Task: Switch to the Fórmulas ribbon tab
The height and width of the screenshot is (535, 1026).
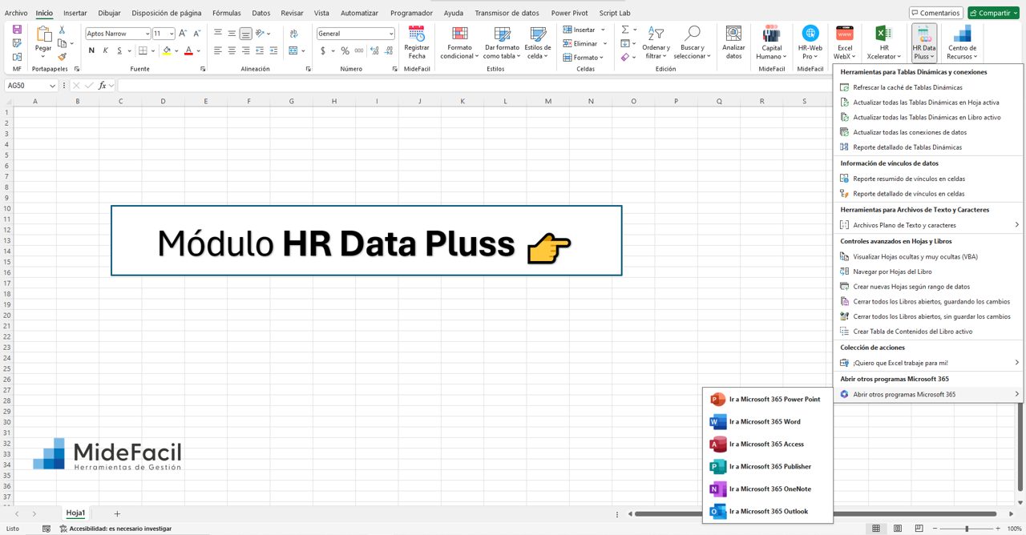Action: [227, 13]
